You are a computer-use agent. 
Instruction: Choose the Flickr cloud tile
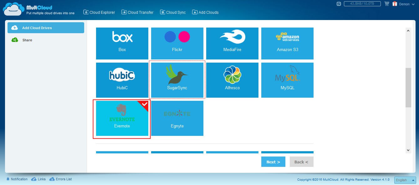click(177, 43)
